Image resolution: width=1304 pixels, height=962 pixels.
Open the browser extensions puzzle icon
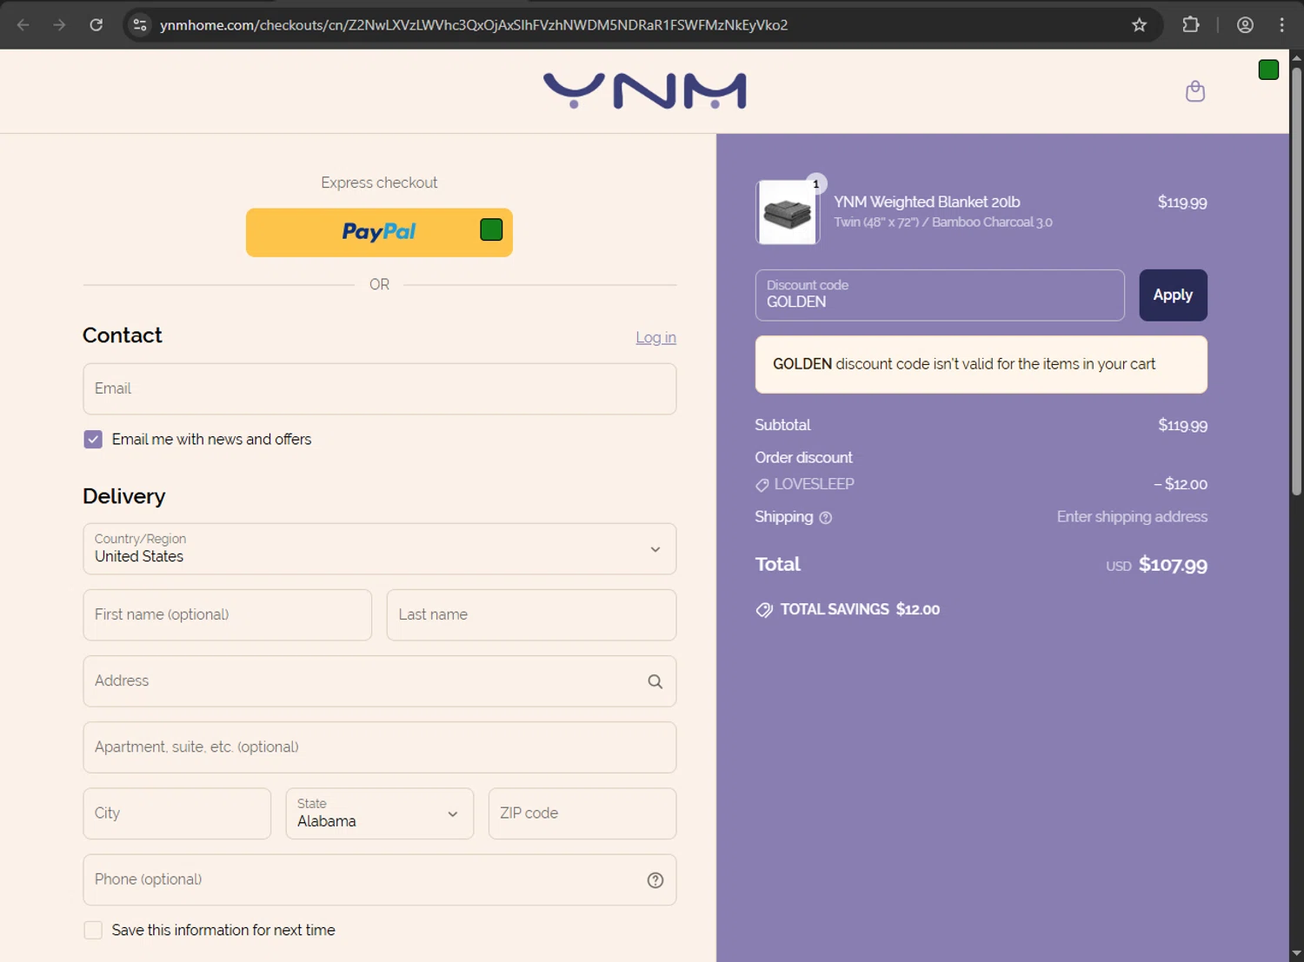point(1191,25)
